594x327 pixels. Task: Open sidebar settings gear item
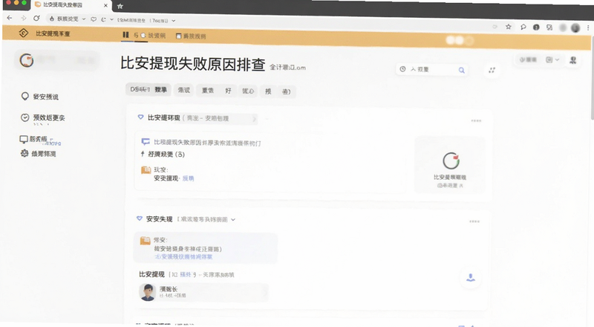tap(39, 154)
